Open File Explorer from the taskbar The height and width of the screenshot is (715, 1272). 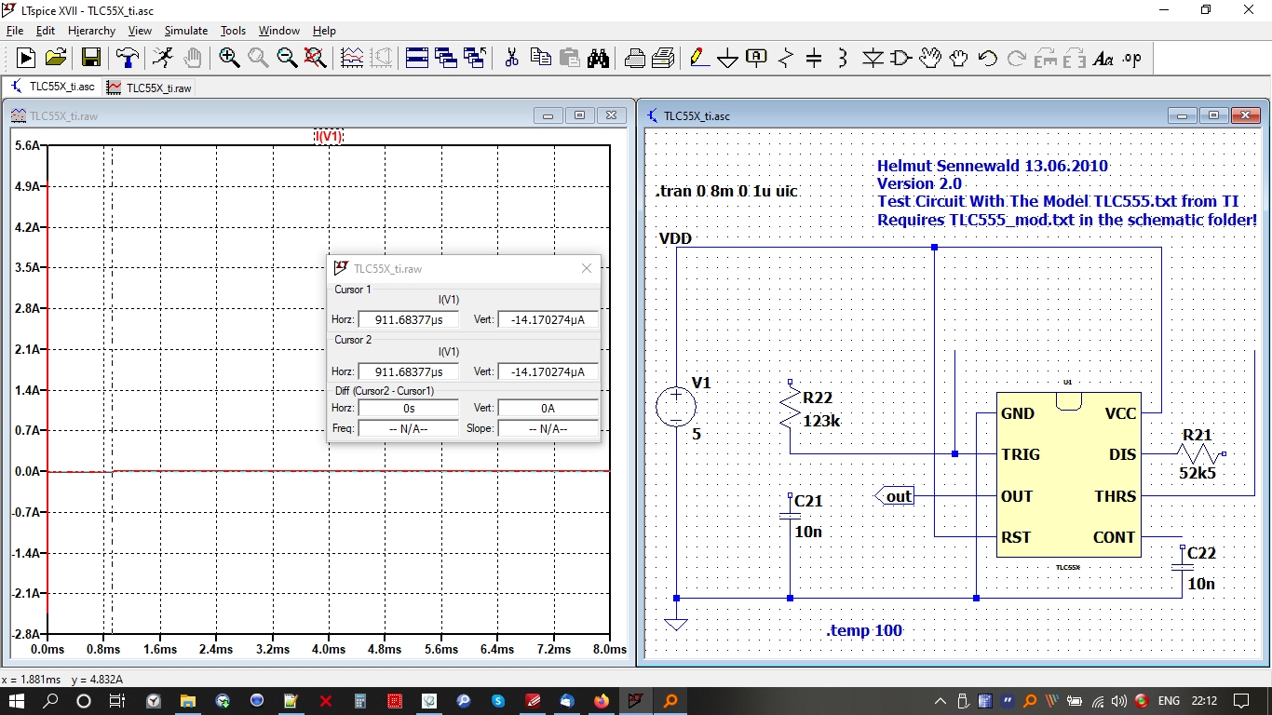(x=187, y=700)
